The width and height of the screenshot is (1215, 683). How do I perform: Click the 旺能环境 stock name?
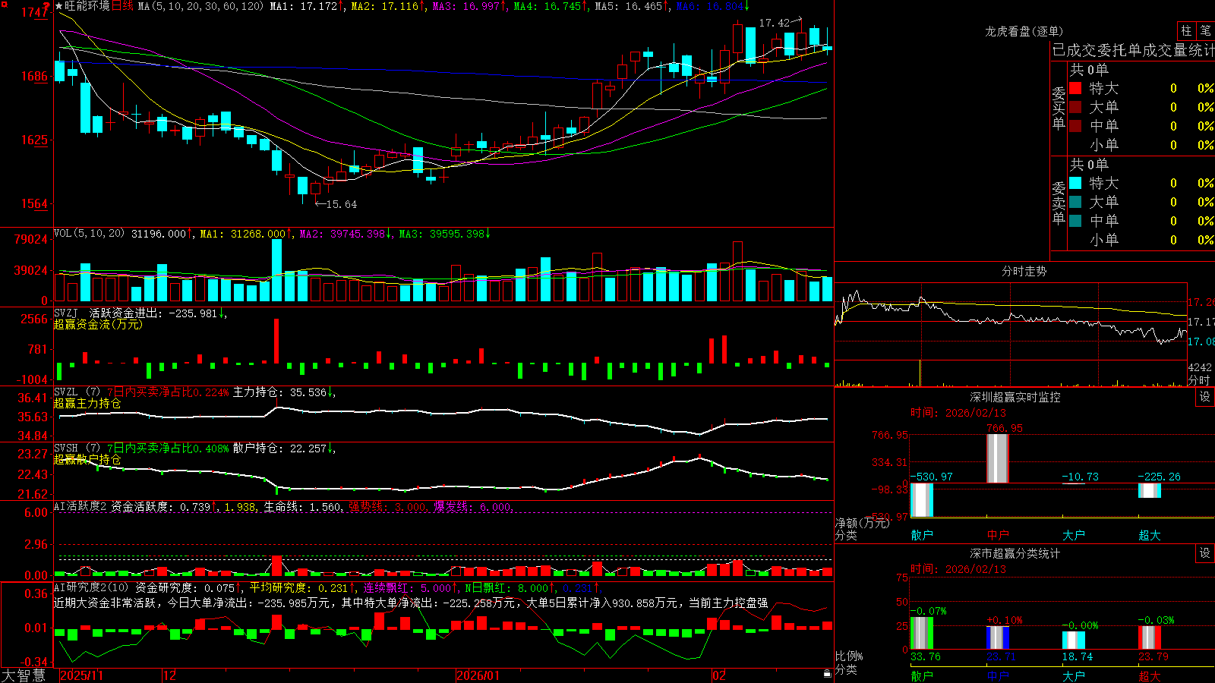point(87,6)
